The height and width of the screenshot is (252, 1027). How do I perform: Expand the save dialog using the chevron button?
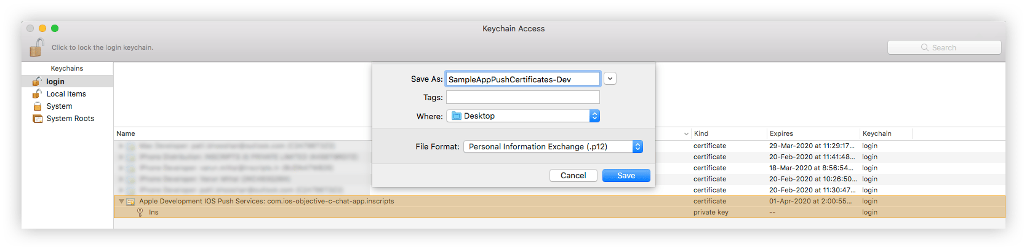coord(610,79)
